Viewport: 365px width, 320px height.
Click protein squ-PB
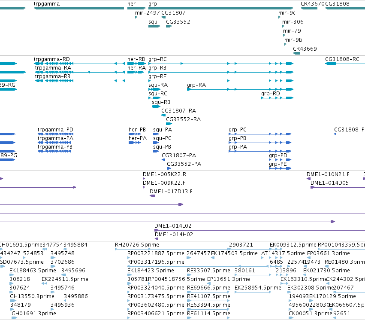pos(156,151)
